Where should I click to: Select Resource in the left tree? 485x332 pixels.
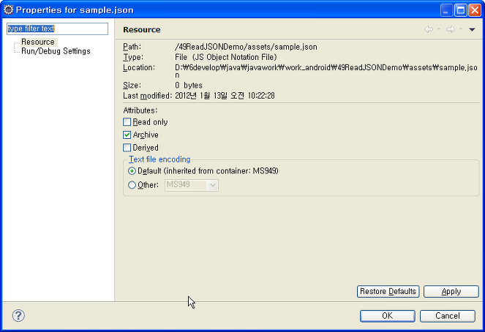tap(38, 42)
